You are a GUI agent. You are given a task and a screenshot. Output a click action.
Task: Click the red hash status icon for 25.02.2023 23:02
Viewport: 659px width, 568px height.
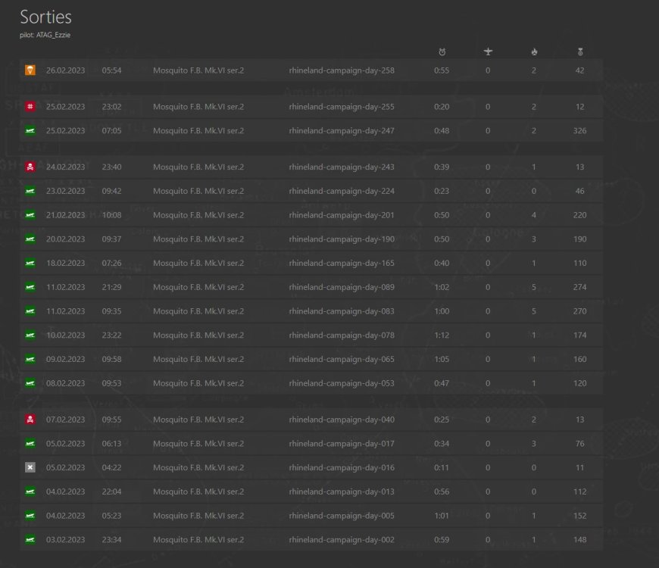click(30, 107)
